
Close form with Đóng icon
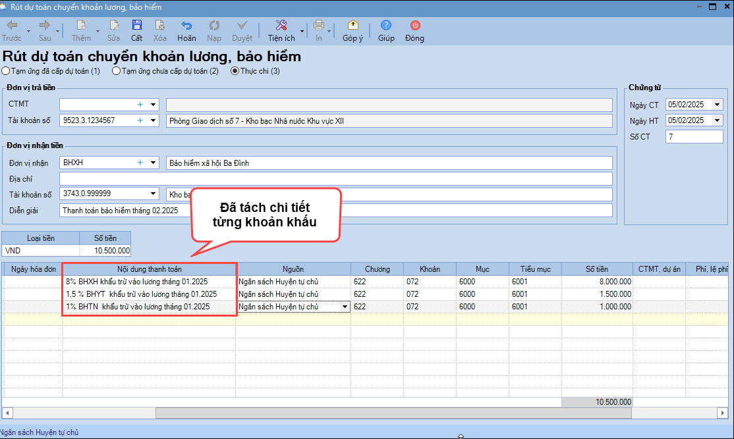414,25
